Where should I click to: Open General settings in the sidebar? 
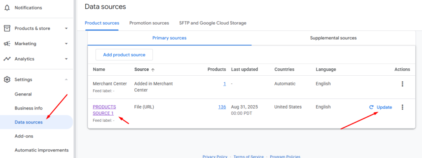click(x=23, y=94)
